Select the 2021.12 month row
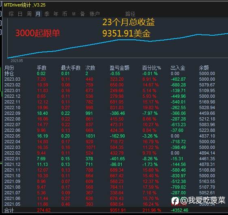The image size is (228, 215). (x=110, y=164)
